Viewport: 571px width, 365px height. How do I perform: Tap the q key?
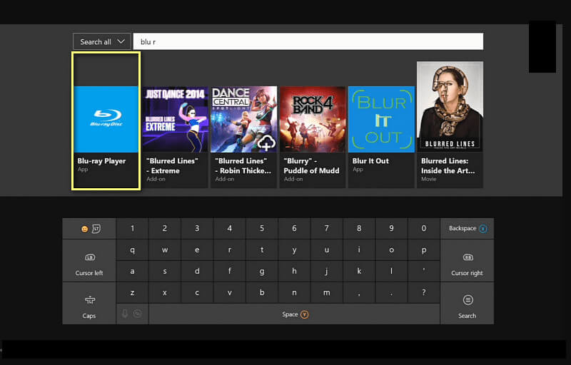pyautogui.click(x=132, y=250)
